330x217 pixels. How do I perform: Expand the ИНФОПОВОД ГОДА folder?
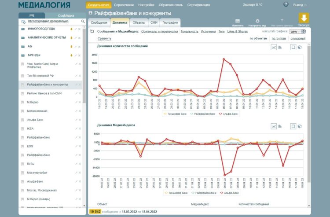[41, 29]
